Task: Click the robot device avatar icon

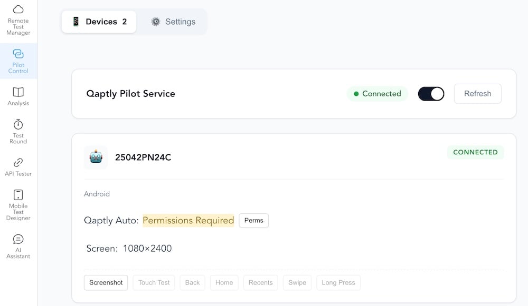Action: [x=96, y=157]
